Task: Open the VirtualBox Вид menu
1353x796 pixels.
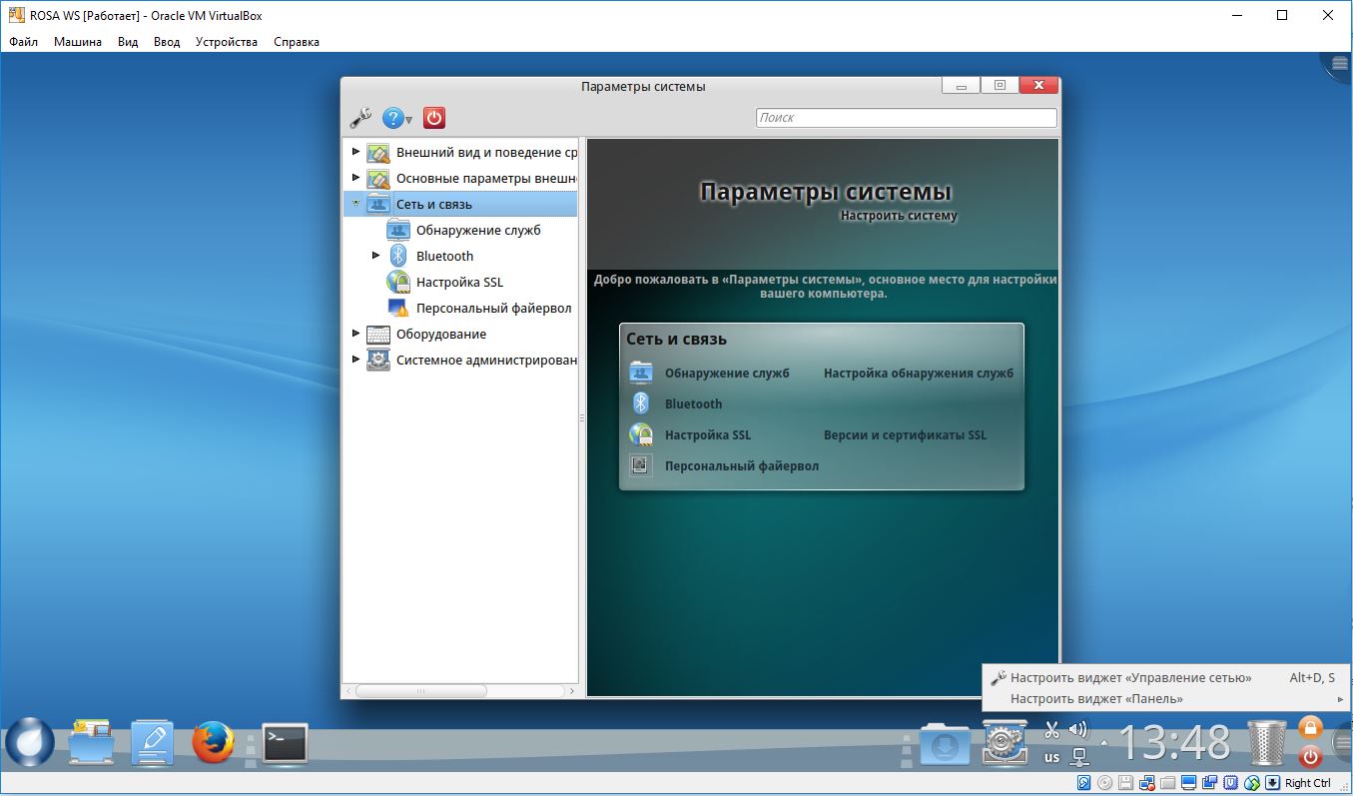Action: pos(128,42)
